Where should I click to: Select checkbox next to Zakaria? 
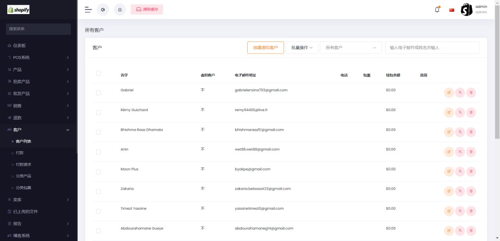[98, 191]
